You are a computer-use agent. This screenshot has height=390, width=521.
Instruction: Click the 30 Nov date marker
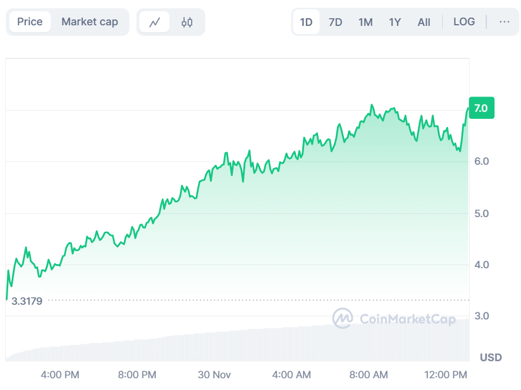tap(214, 375)
